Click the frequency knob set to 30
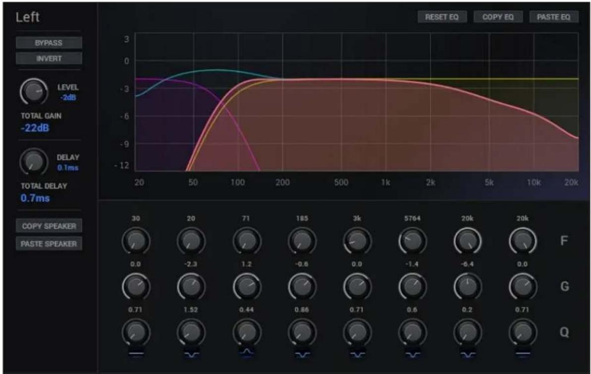Viewport: 591px width, 374px height. (136, 241)
